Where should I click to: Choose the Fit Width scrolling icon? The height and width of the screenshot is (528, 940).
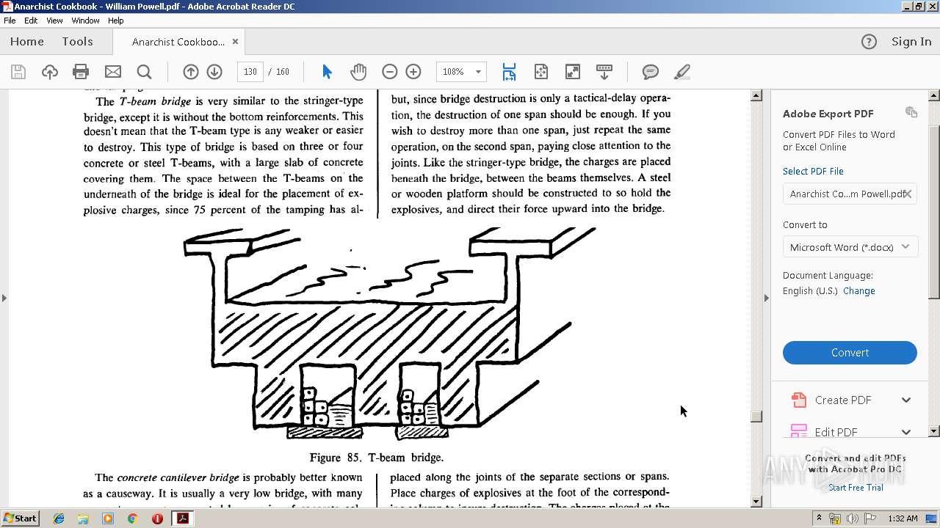coord(509,72)
